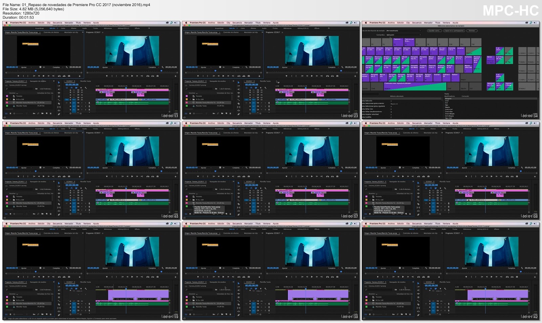Click source monitor Export Frame camera, frame 00:00:11
542x323 pixels.
[69, 76]
